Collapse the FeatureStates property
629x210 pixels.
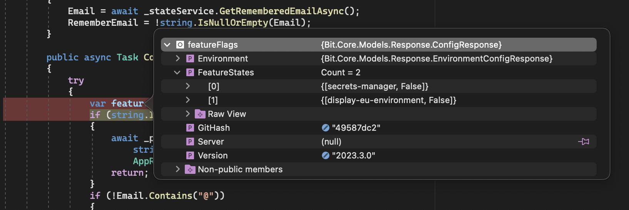[x=177, y=72]
